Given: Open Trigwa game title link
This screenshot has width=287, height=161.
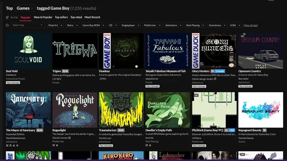Looking at the screenshot, I should pos(57,71).
